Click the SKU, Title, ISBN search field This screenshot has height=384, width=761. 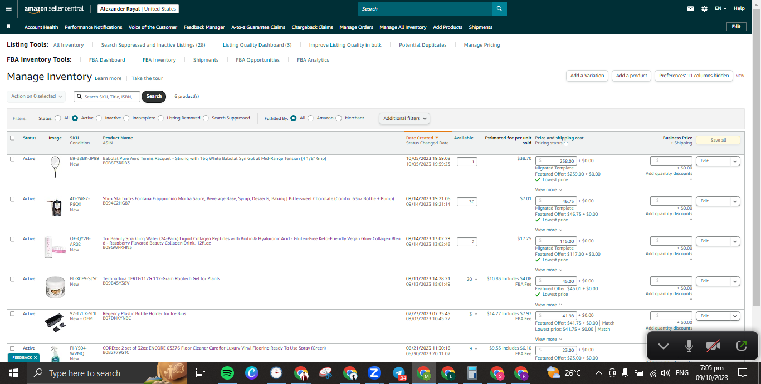[x=107, y=97]
